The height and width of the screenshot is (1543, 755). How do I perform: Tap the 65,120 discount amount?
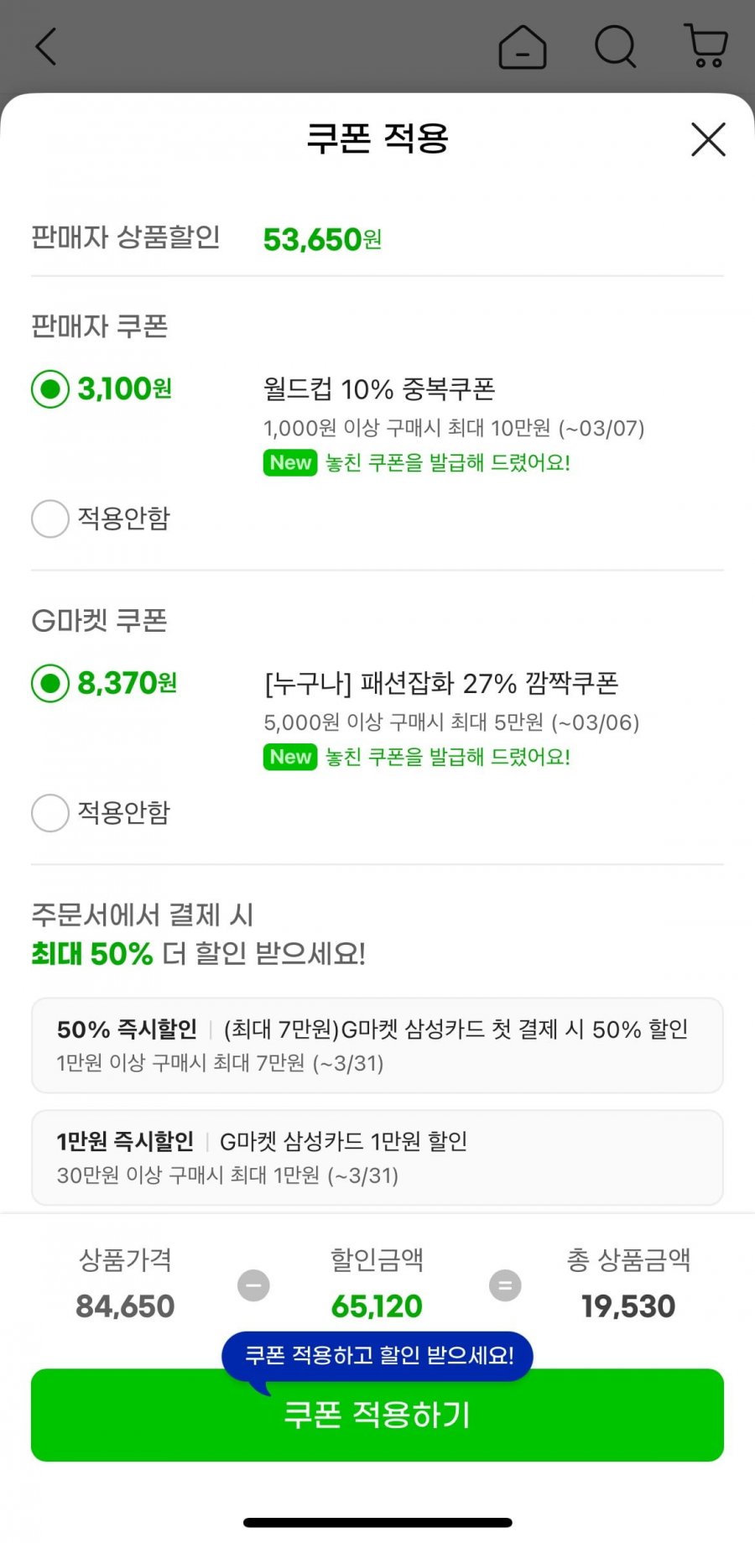coord(377,1306)
